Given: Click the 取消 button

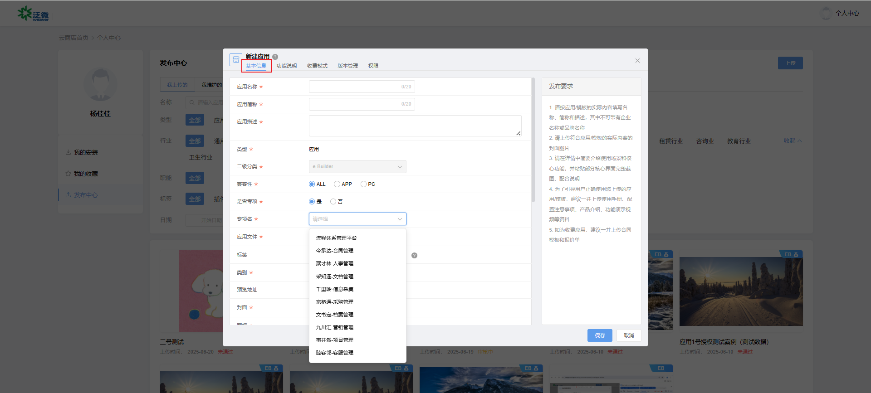Looking at the screenshot, I should point(629,335).
